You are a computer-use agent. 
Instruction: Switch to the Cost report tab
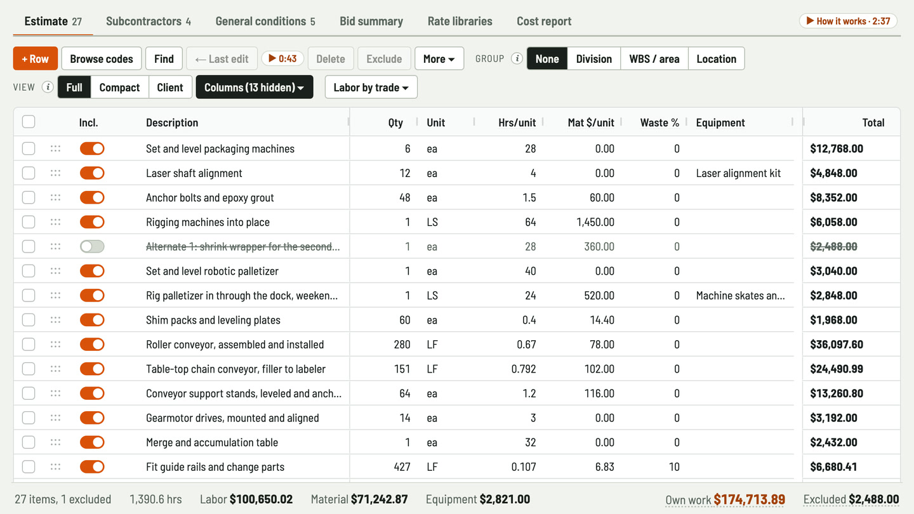(544, 21)
